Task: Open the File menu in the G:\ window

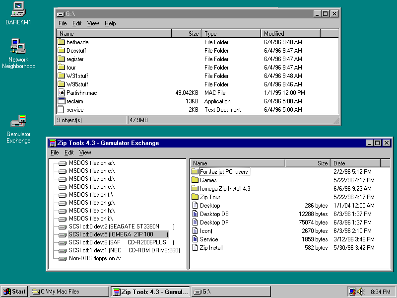Action: point(63,23)
